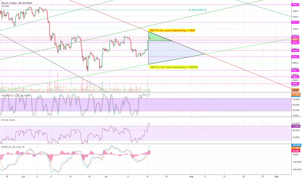302x178 pixels.
Task: Click the Bitcoin / Dollar, 240, BITFINEX chart title
Action: point(17,3)
